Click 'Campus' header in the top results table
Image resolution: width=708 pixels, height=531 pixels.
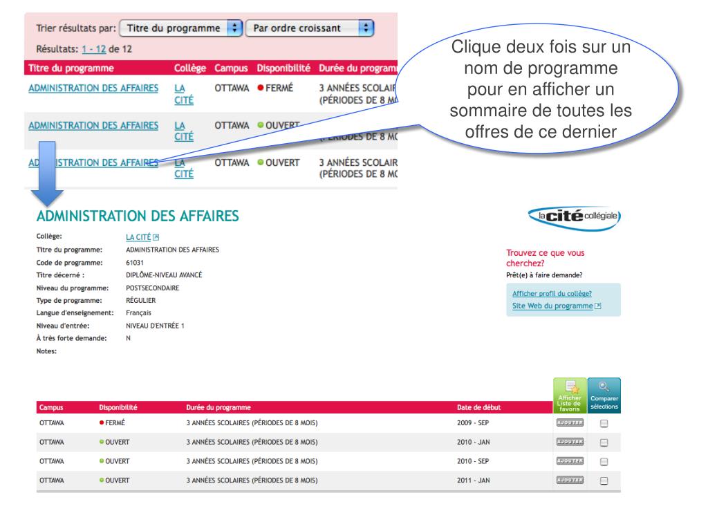tap(231, 68)
